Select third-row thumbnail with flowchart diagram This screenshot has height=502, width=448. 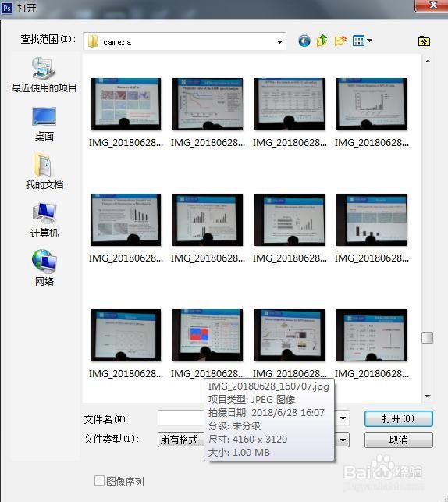click(290, 335)
